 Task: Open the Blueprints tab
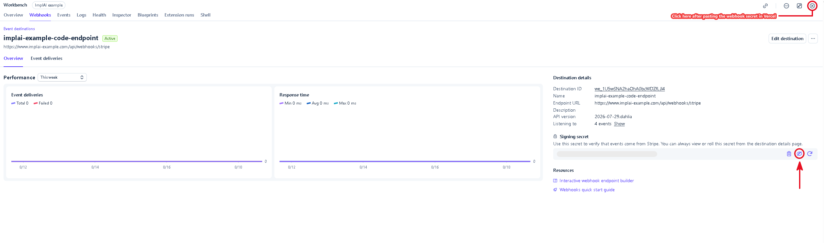[148, 15]
